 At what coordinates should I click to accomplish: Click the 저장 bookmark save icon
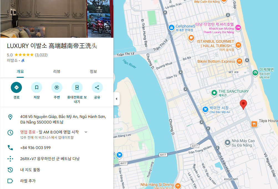[x=37, y=87]
